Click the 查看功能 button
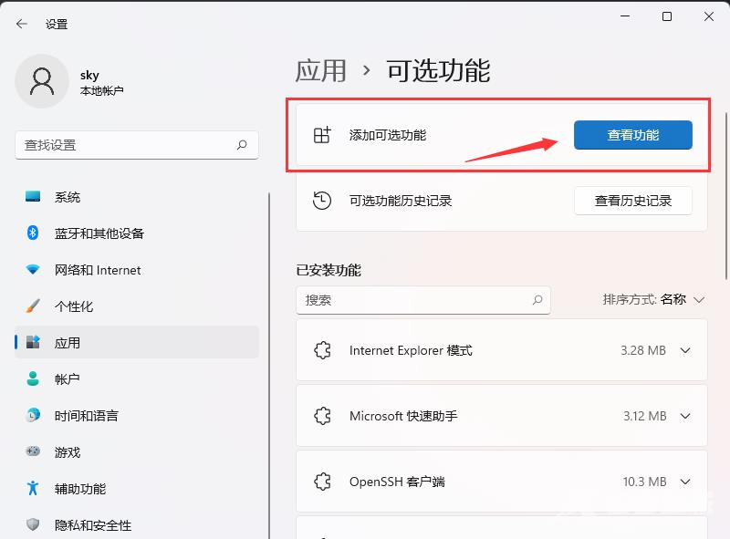 coord(632,135)
